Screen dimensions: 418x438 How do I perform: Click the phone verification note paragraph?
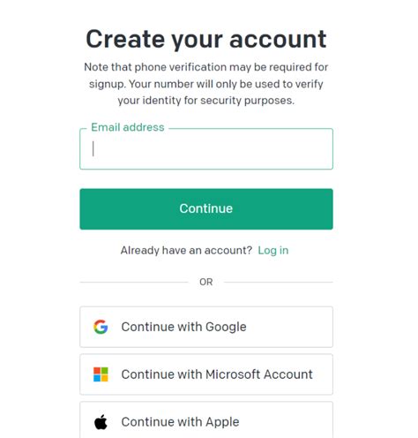pyautogui.click(x=206, y=84)
